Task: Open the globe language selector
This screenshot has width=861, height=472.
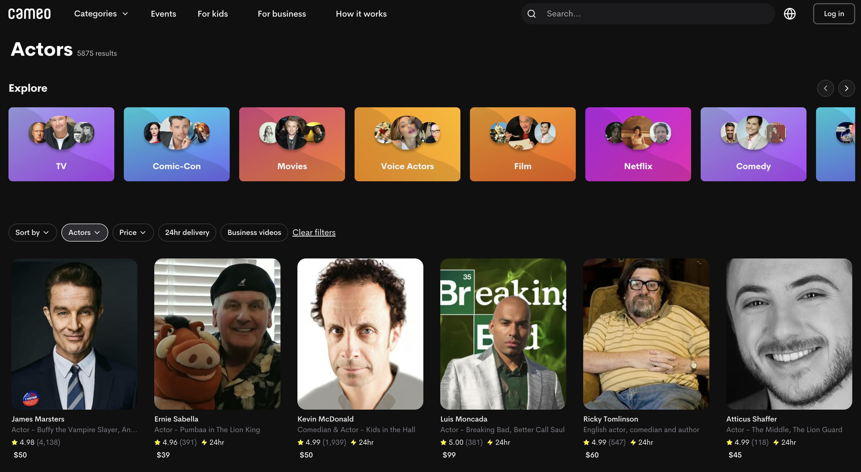Action: (790, 14)
